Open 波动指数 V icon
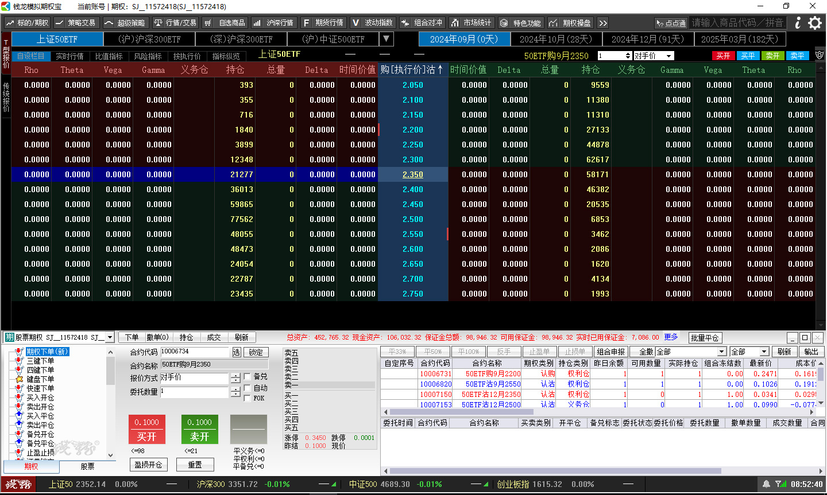This screenshot has height=495, width=827. tap(356, 23)
